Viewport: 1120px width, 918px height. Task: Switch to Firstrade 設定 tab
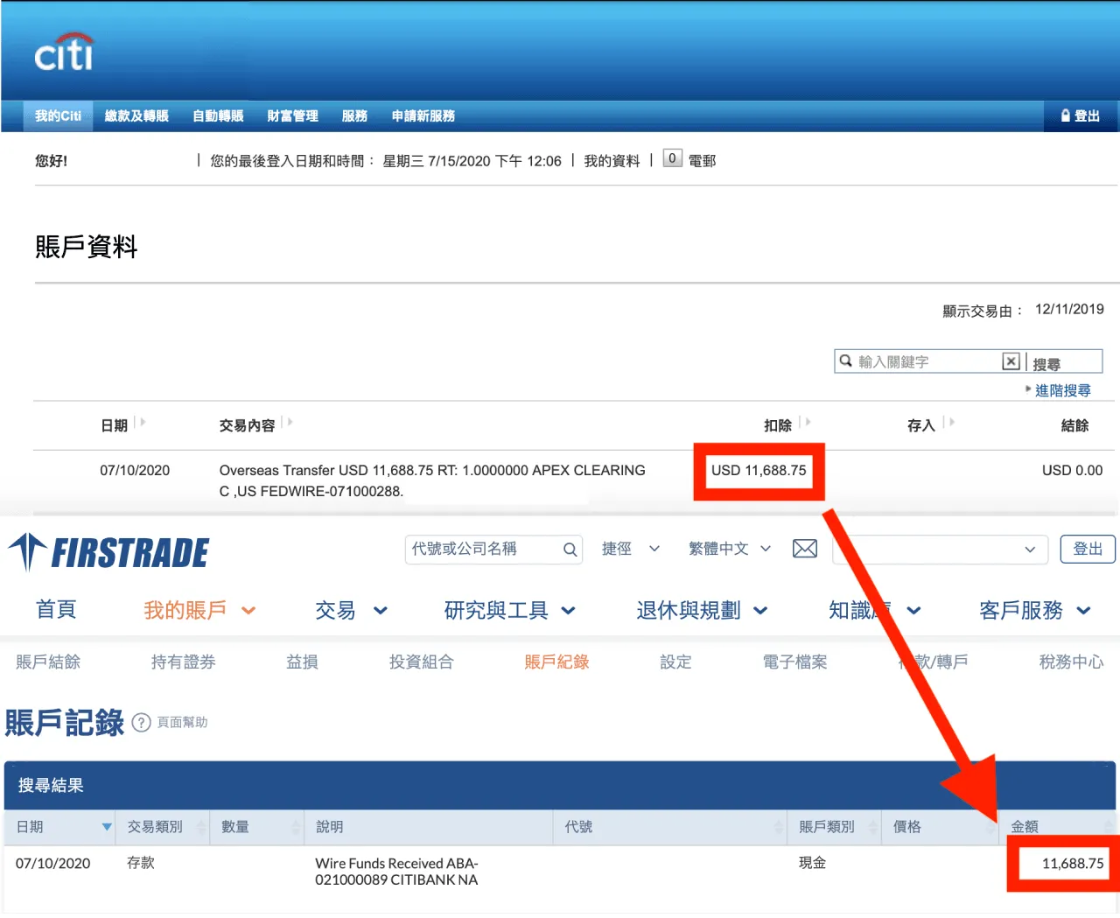[x=675, y=662]
